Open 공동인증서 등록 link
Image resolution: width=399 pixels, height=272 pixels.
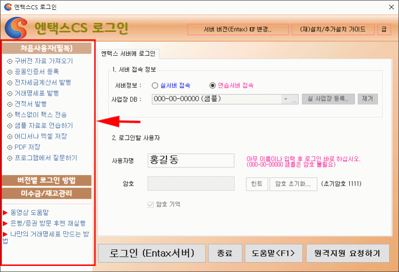point(37,72)
